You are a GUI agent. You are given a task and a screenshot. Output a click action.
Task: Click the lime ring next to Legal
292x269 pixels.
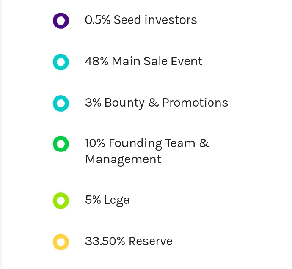[61, 200]
